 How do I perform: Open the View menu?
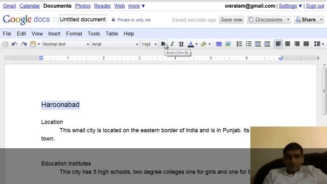pyautogui.click(x=37, y=34)
